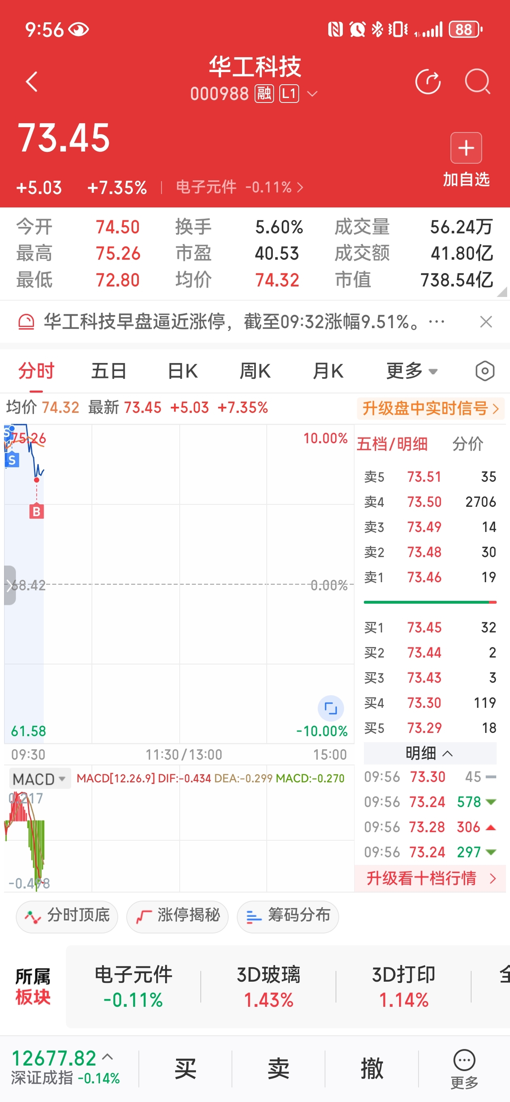Open fullscreen chart icon

click(x=330, y=709)
